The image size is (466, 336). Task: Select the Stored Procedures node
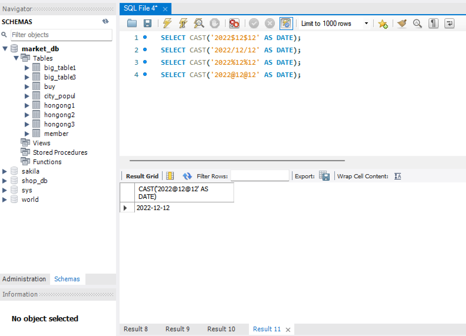point(60,152)
